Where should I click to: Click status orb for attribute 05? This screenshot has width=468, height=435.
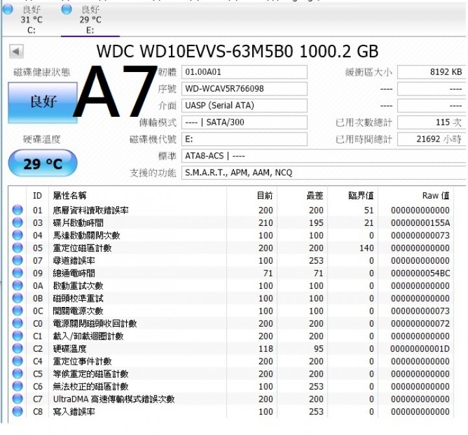(18, 247)
